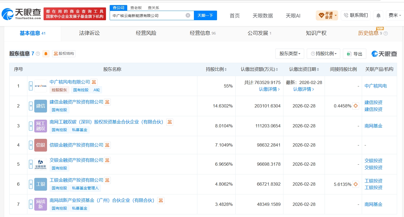Expand row 1 with plus toggle
This screenshot has height=217, width=404.
click(x=31, y=86)
